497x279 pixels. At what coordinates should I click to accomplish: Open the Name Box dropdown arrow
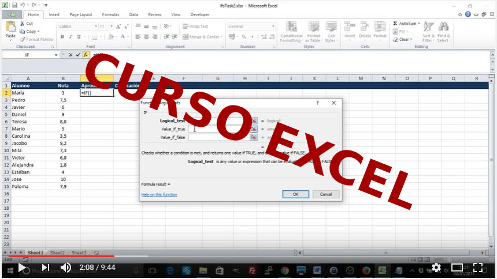pyautogui.click(x=56, y=55)
